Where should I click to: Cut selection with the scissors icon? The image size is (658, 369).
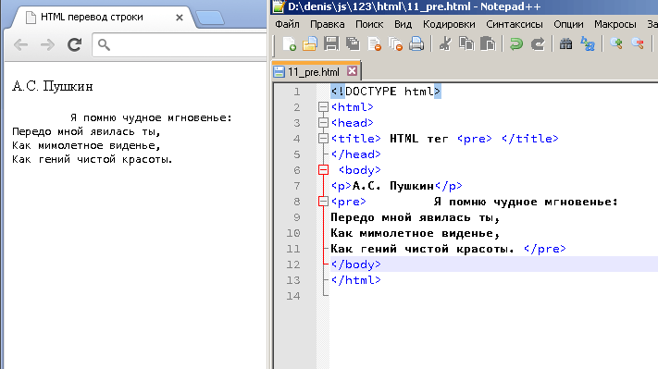[x=445, y=44]
